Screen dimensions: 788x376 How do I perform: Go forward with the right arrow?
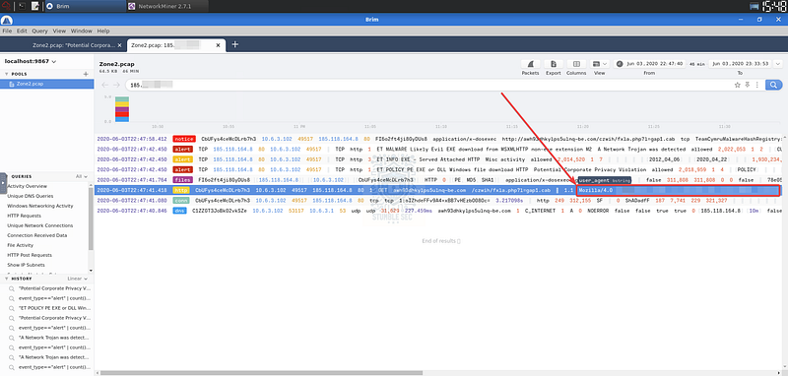[116, 85]
